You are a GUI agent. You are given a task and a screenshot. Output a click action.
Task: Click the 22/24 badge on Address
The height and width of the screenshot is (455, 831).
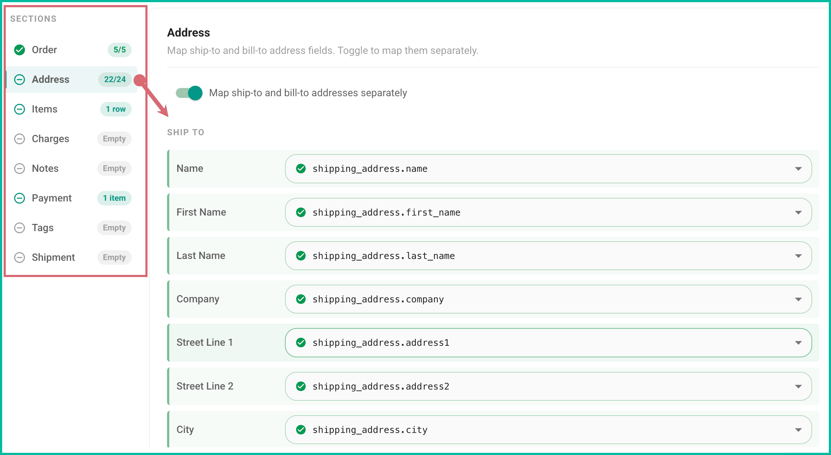pos(115,80)
